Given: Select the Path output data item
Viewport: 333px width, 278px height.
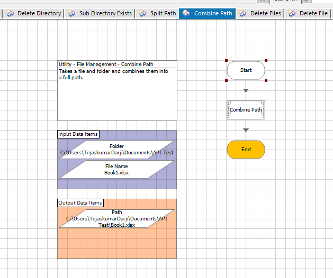Looking at the screenshot, I should [116, 218].
